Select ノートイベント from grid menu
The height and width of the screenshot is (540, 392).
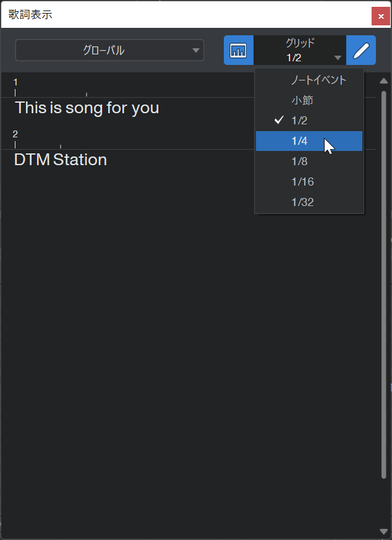(x=309, y=80)
